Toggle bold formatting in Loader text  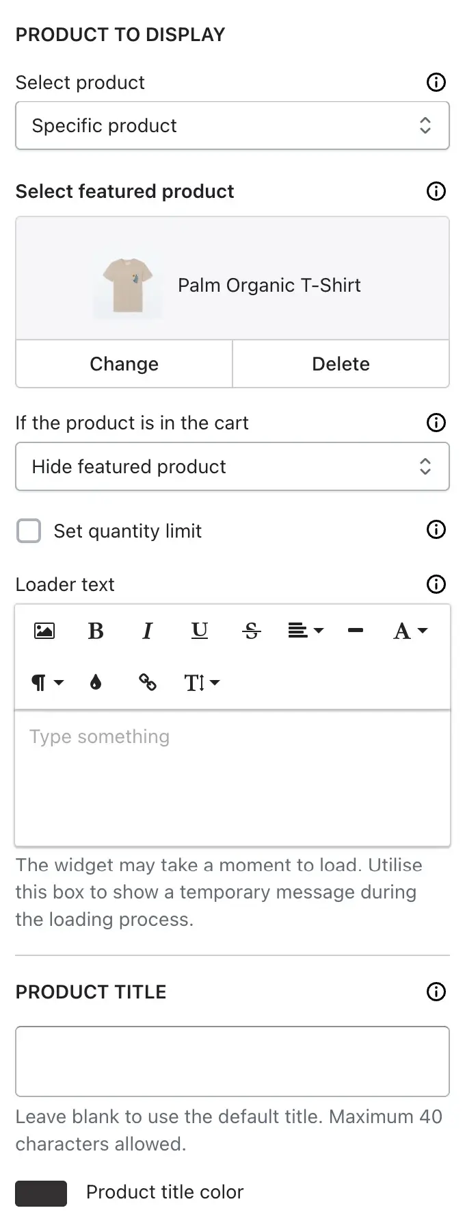(96, 631)
